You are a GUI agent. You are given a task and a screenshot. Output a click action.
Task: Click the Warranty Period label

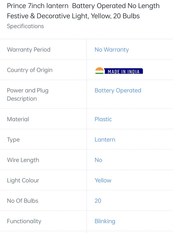[x=29, y=50]
